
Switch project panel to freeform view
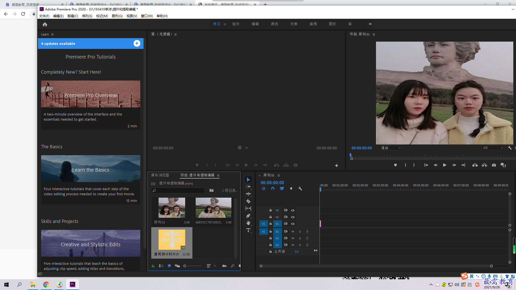click(x=177, y=266)
